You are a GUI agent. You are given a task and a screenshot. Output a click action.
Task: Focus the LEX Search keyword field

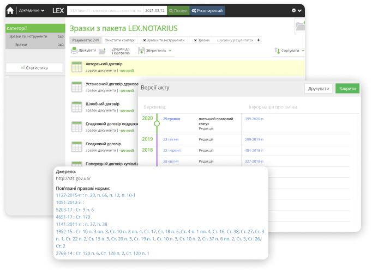coord(105,11)
